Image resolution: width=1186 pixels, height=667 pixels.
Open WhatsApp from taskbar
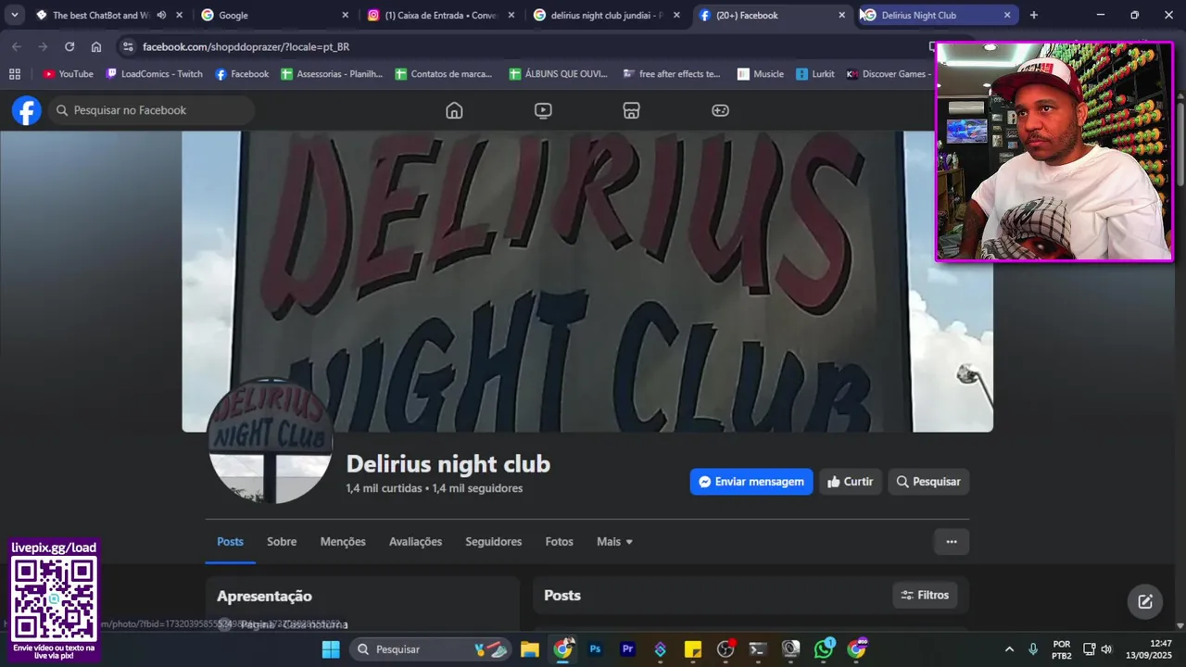[x=824, y=649]
